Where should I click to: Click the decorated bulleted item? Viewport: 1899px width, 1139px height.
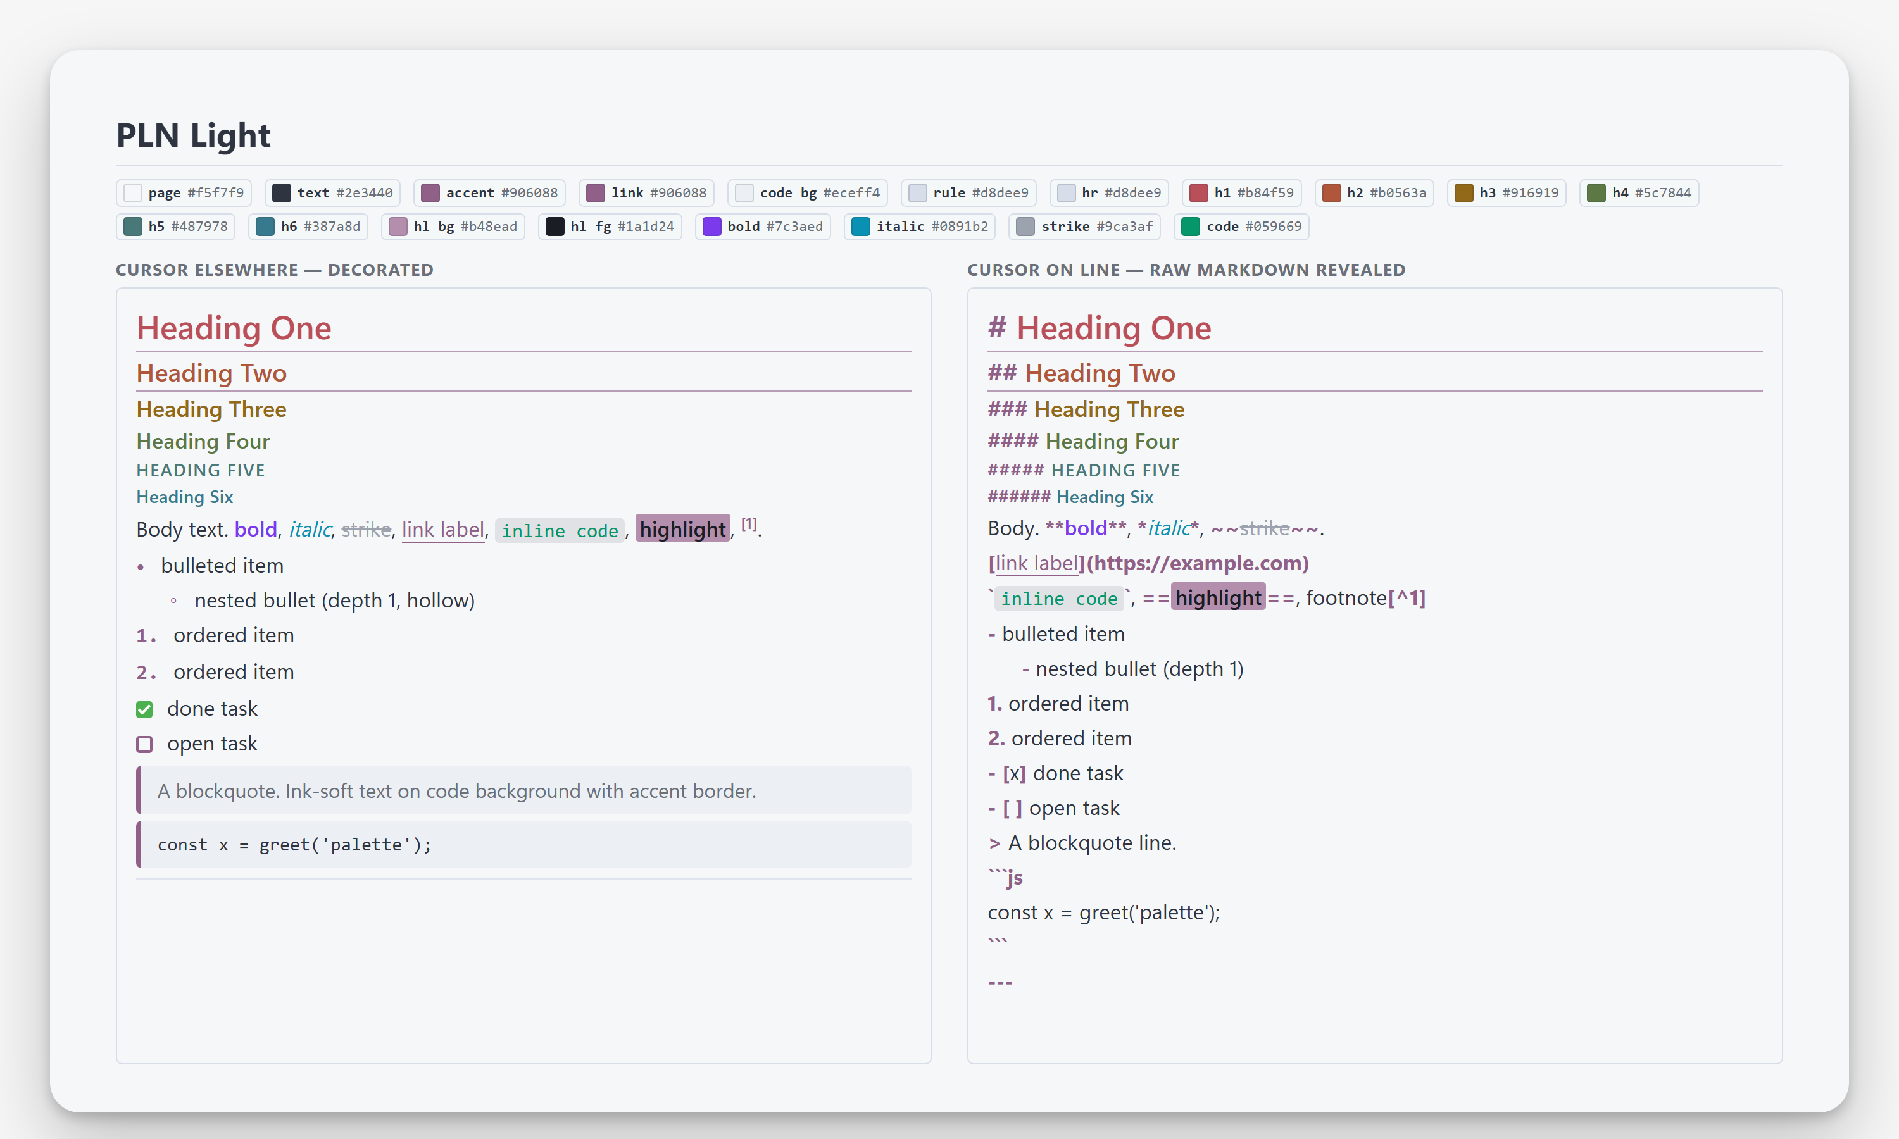pyautogui.click(x=222, y=566)
